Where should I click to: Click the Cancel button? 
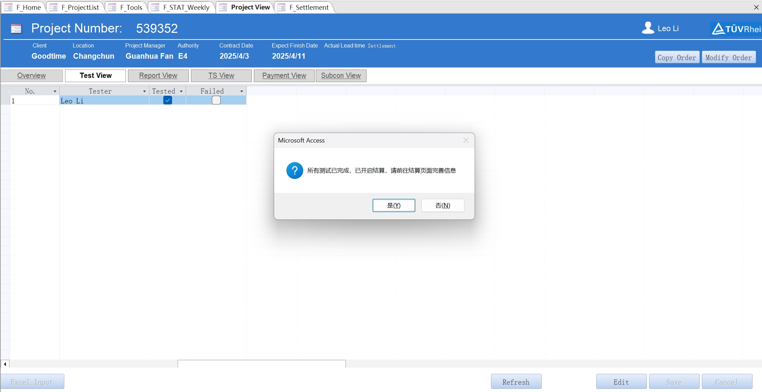[x=727, y=382]
